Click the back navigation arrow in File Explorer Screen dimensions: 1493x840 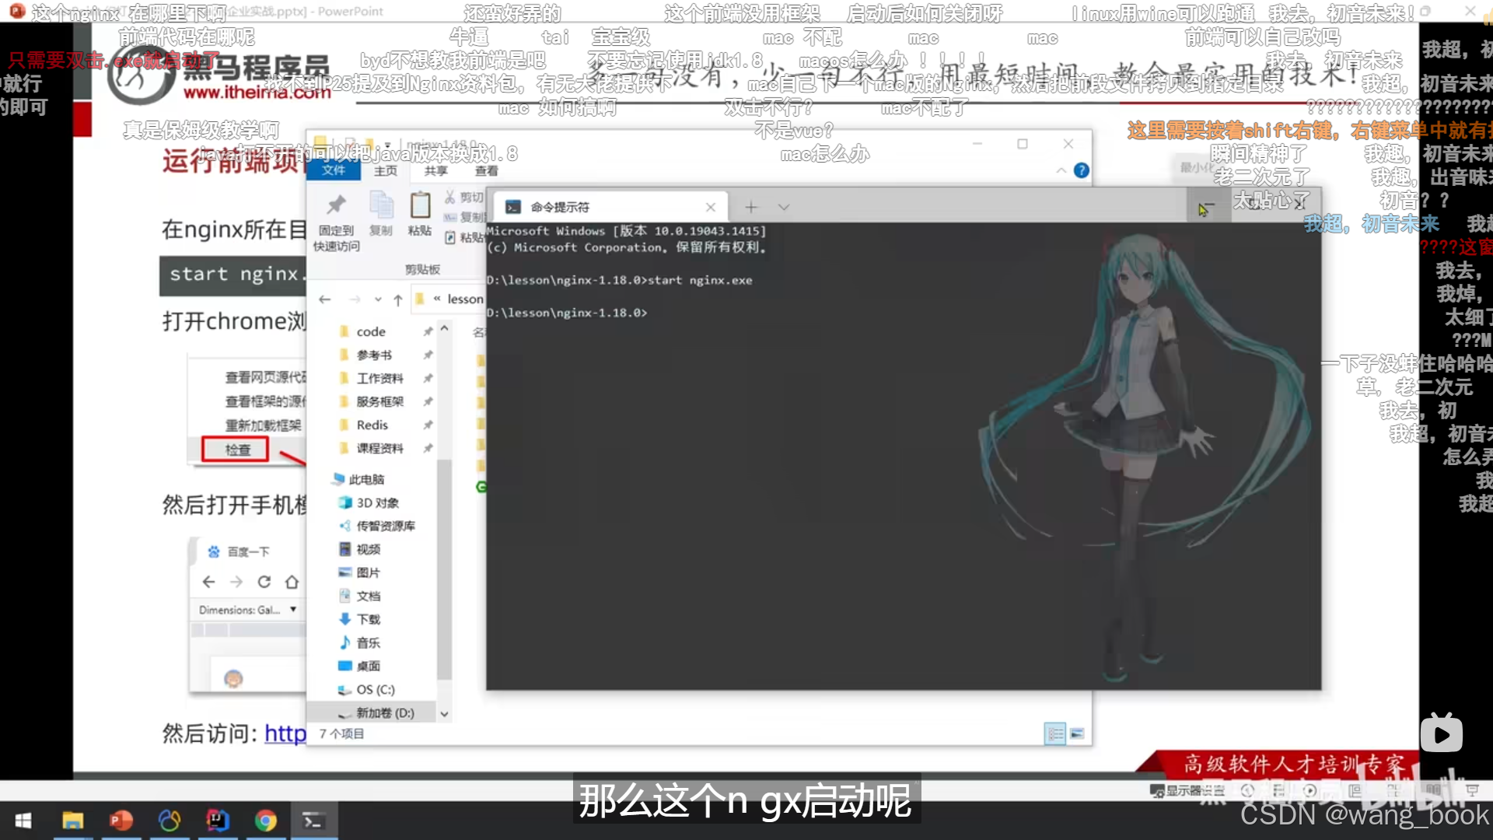click(x=324, y=299)
